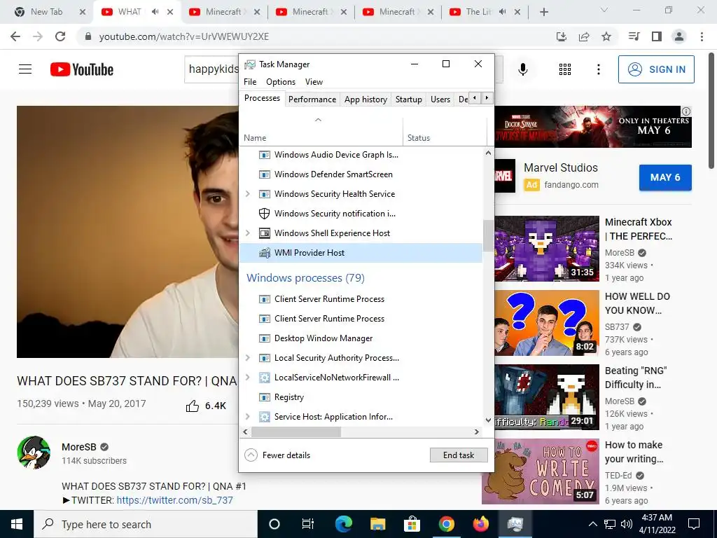Screen dimensions: 717x538
Task: Switch to the Startup tab
Action: (409, 99)
